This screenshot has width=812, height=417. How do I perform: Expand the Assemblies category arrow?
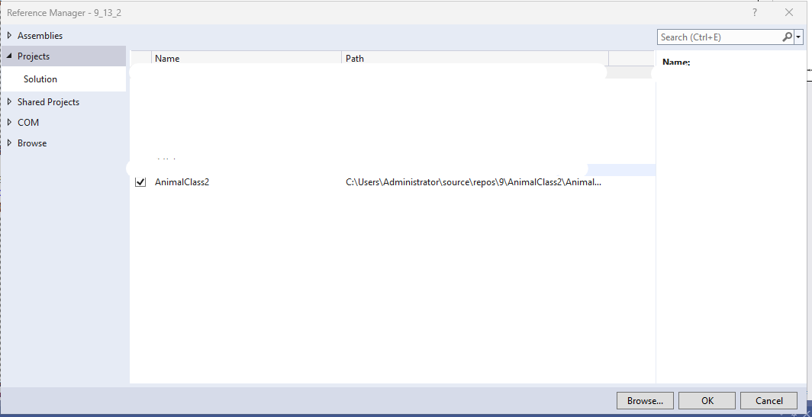pyautogui.click(x=9, y=36)
